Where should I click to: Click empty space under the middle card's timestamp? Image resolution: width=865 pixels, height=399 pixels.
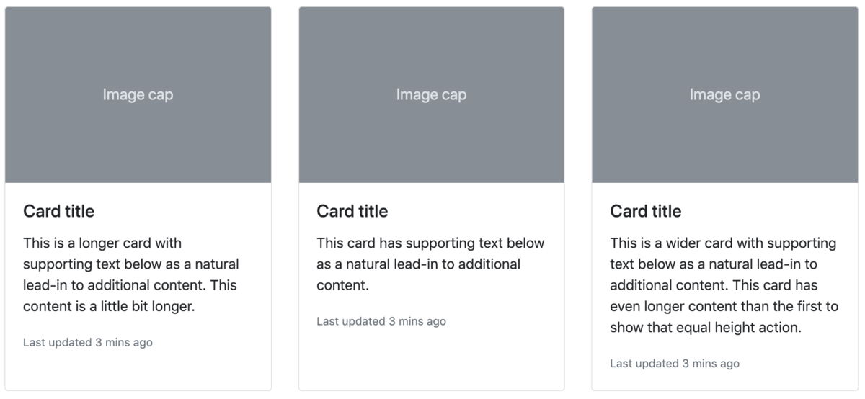pos(431,360)
